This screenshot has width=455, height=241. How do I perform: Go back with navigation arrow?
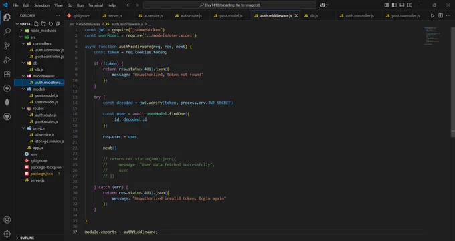click(128, 5)
